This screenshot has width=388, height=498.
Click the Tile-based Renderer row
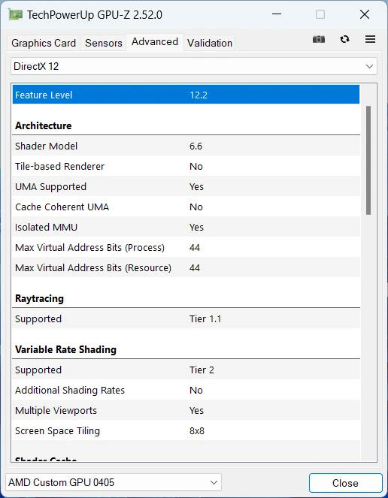pyautogui.click(x=186, y=167)
